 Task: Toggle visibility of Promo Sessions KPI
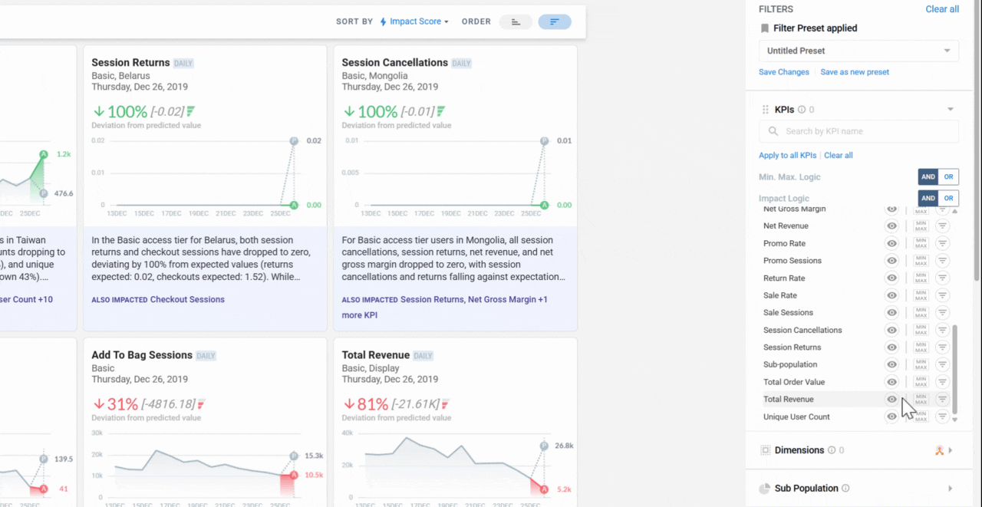pyautogui.click(x=891, y=261)
